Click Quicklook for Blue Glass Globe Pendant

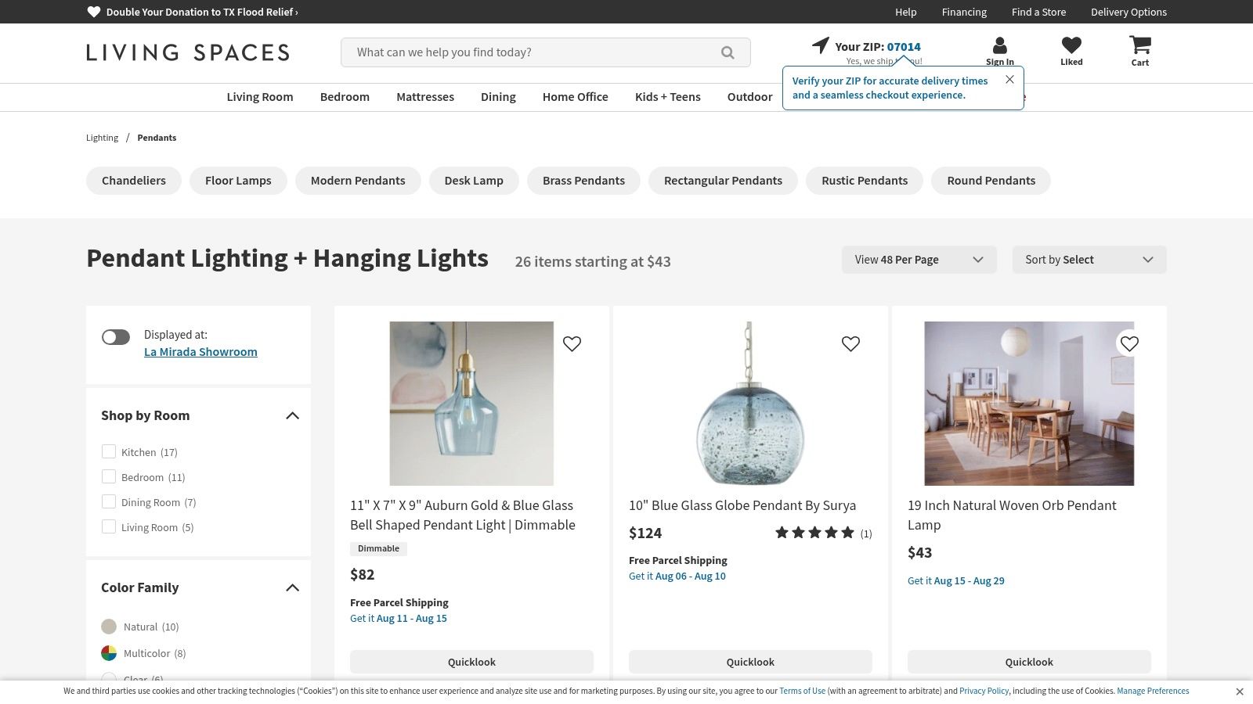click(750, 662)
